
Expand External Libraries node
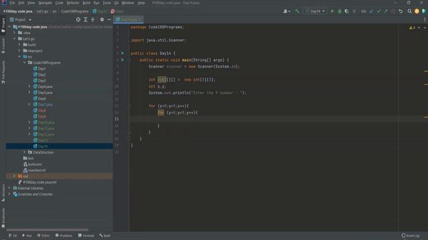coord(9,188)
